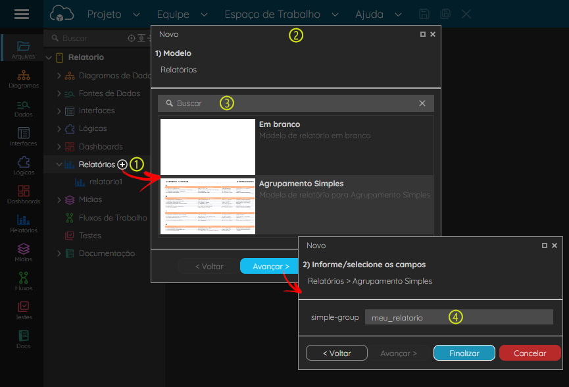Open the Projeto menu

(x=113, y=14)
